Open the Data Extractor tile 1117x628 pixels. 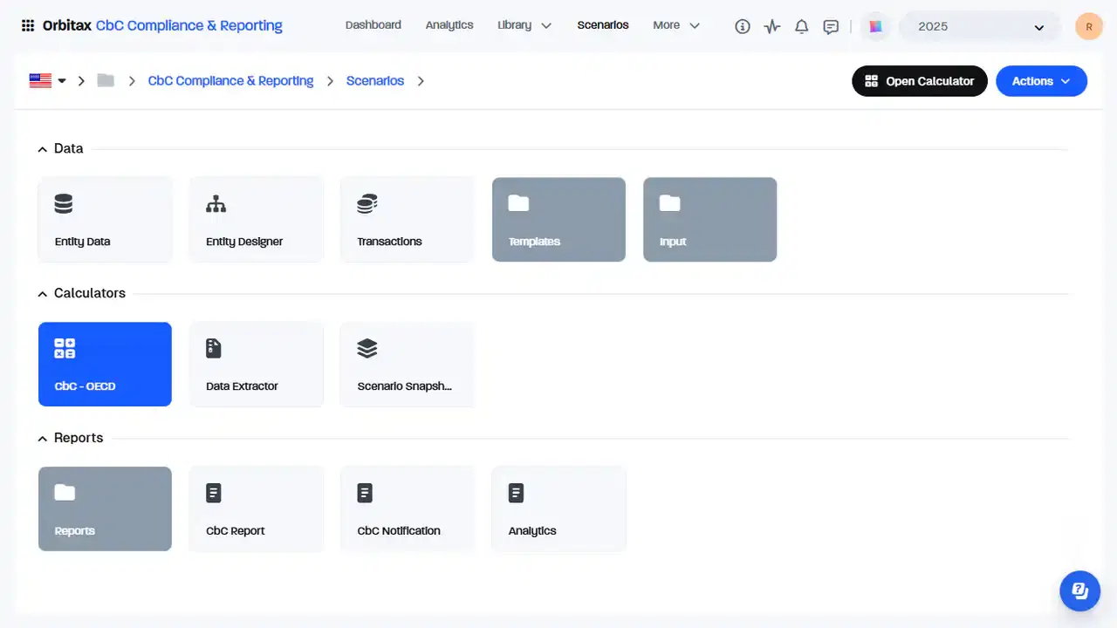point(257,365)
